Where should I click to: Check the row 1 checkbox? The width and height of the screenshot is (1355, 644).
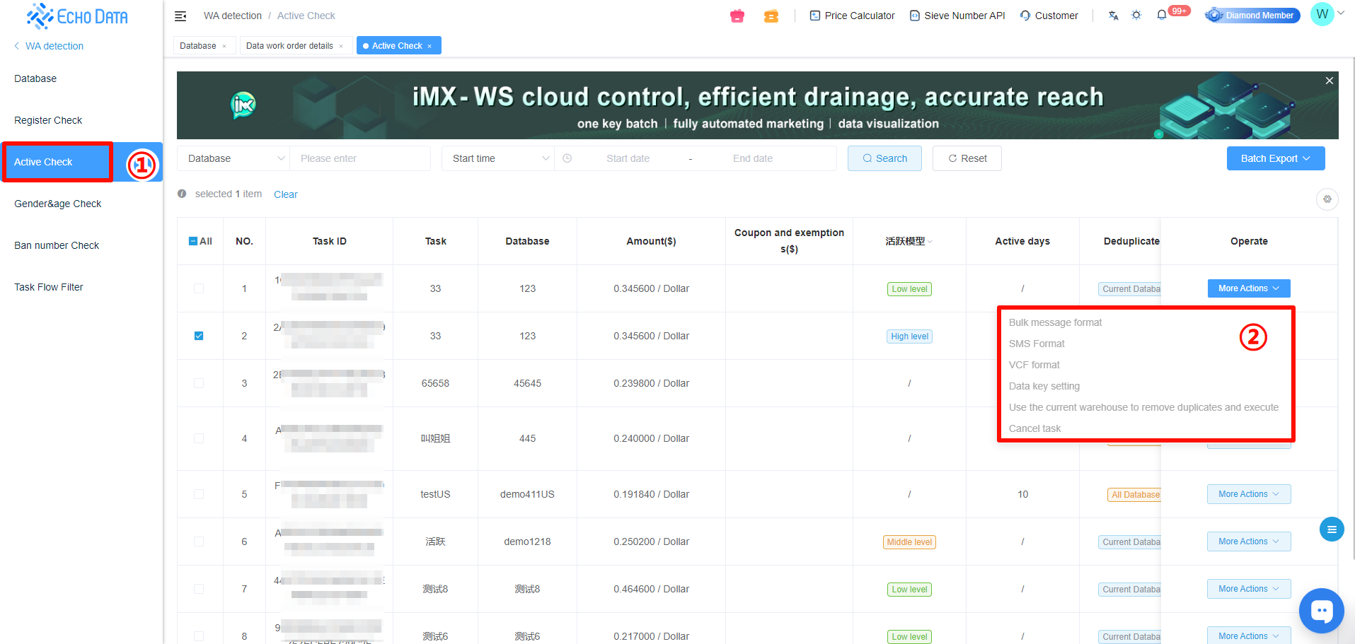(x=199, y=288)
